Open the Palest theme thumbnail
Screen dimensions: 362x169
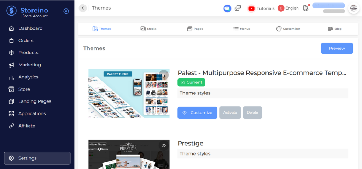[129, 93]
